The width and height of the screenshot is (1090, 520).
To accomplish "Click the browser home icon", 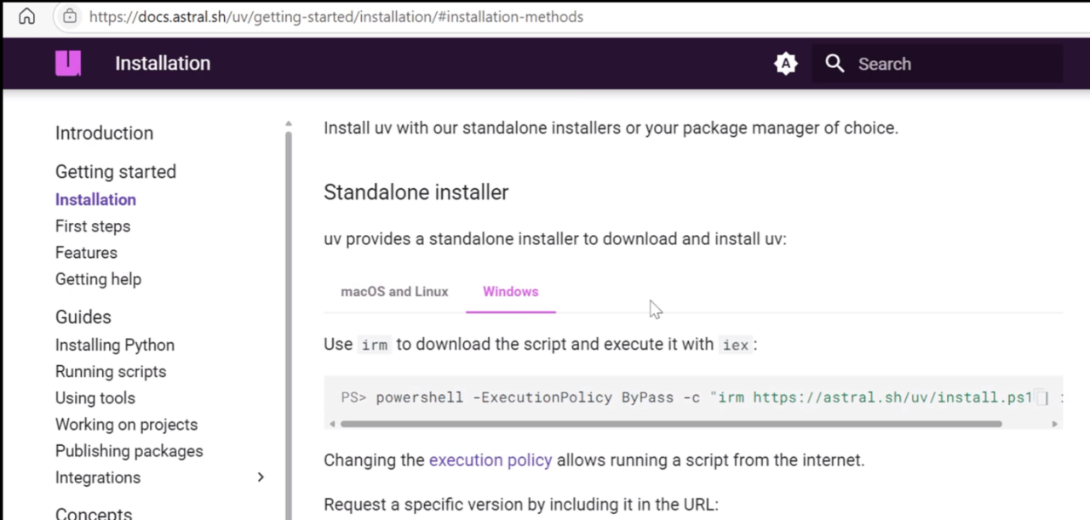I will 26,16.
